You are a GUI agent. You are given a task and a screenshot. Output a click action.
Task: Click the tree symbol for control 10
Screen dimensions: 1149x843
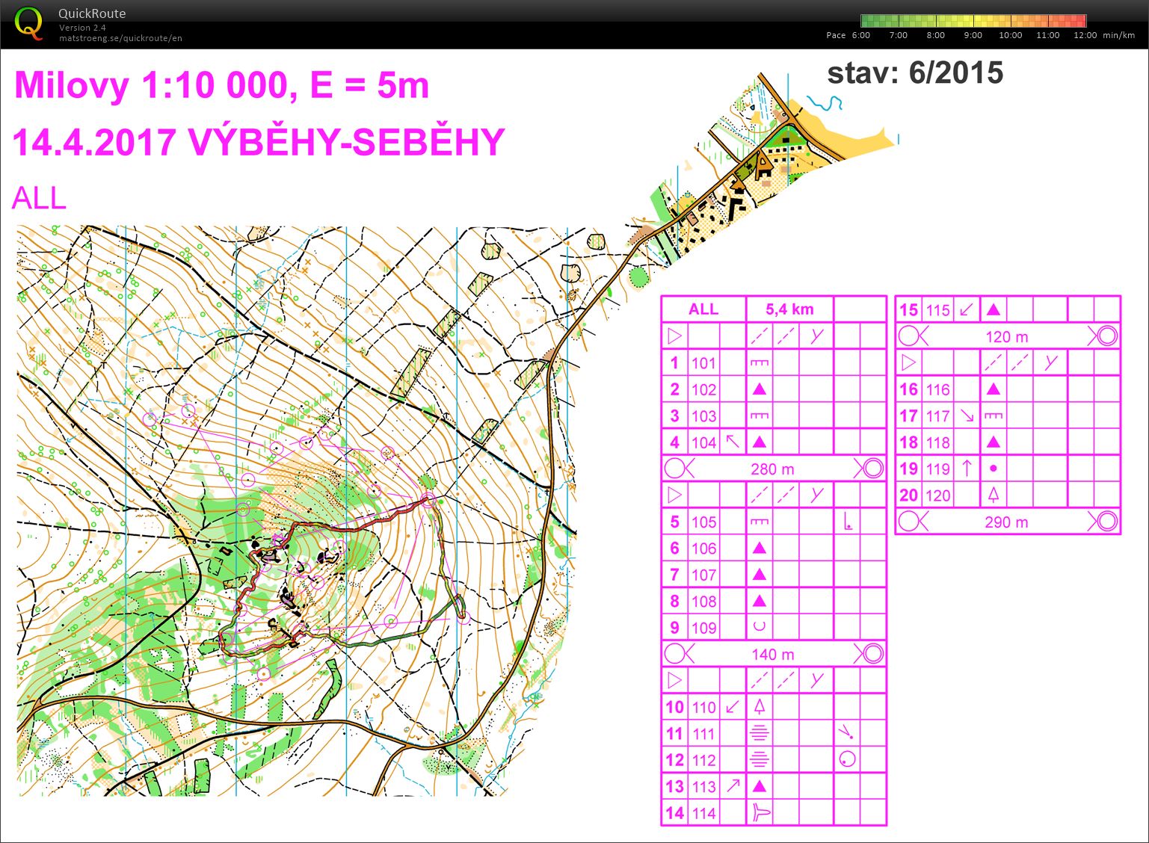759,707
